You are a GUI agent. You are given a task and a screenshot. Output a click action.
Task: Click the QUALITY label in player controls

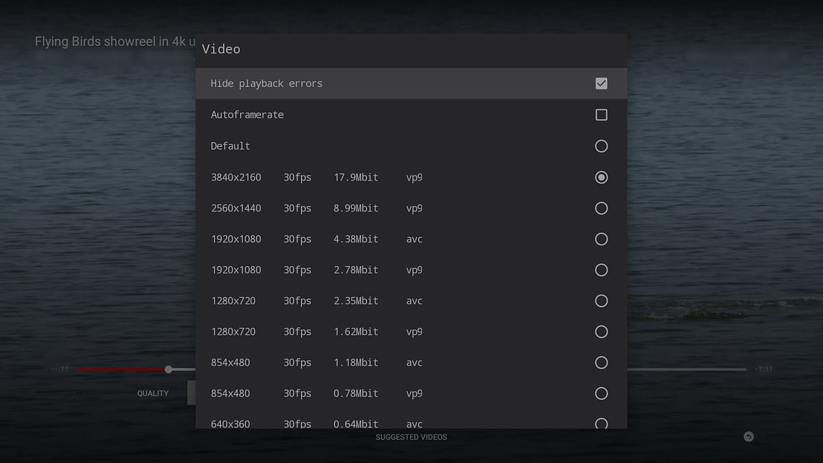(x=153, y=393)
